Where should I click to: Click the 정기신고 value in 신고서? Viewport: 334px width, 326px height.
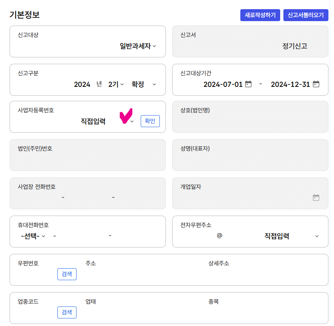(x=295, y=46)
